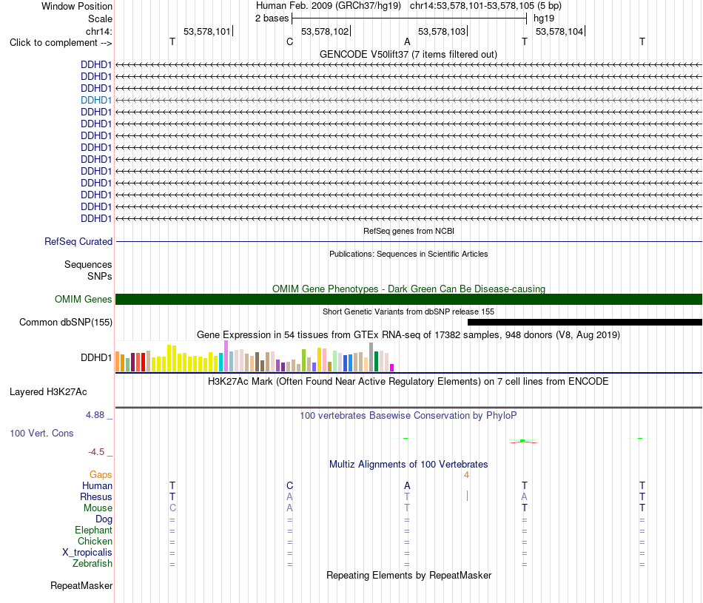Click the 4.88 upper conservation scale value
703x603 pixels.
point(95,415)
